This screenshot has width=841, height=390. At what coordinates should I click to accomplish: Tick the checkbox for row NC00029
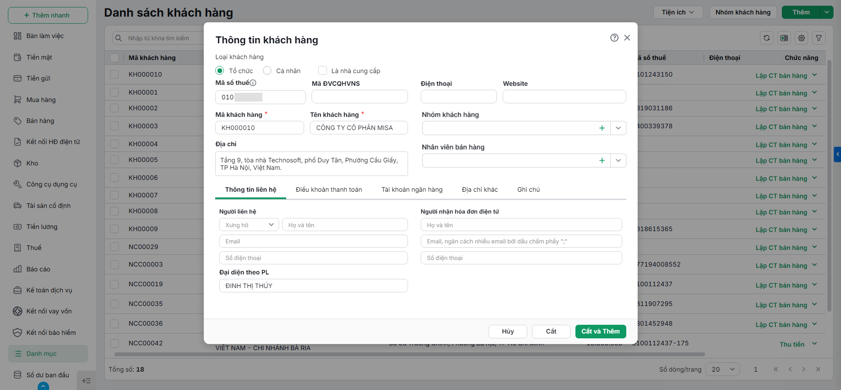pyautogui.click(x=114, y=247)
